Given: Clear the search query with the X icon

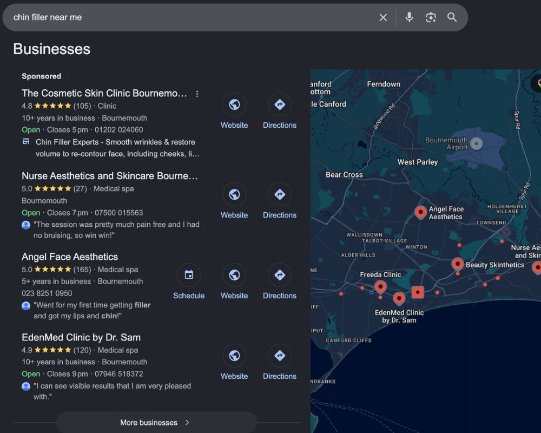Looking at the screenshot, I should [x=383, y=17].
